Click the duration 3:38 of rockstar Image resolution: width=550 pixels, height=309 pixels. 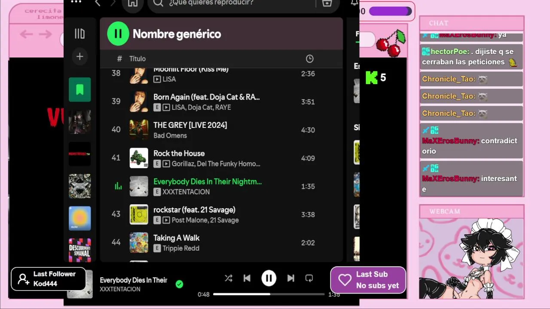pos(308,215)
